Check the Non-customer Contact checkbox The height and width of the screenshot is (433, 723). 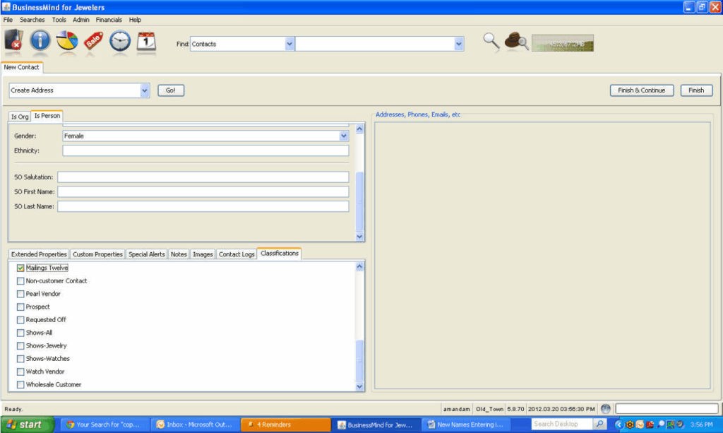click(x=20, y=281)
